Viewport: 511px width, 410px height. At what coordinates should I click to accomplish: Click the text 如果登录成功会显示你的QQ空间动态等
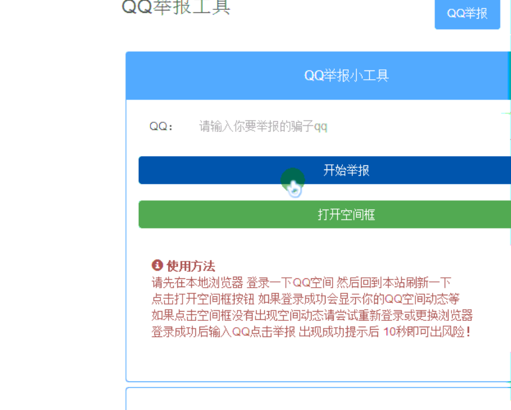pos(359,299)
